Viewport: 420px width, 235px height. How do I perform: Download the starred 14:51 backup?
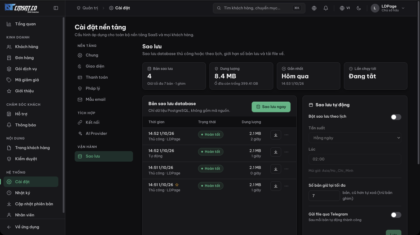pos(276,186)
